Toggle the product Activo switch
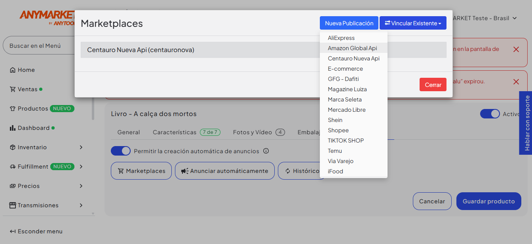Viewport: 532px width, 244px height. click(x=490, y=114)
